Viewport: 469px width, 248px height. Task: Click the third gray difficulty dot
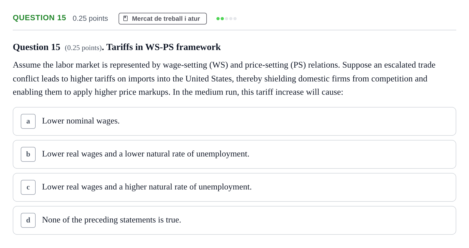(227, 19)
